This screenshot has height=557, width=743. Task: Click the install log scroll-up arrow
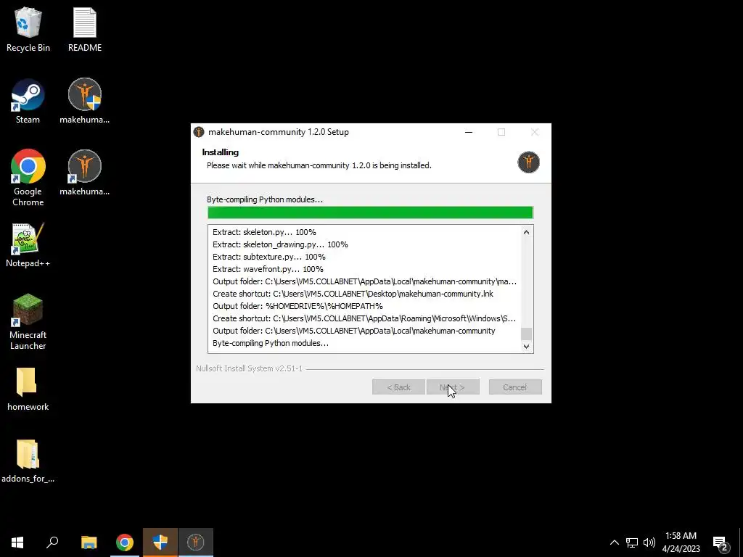tap(526, 231)
